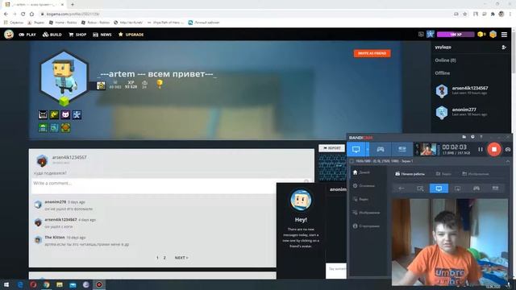This screenshot has width=516, height=290.
Task: Switch to Bandicam Getting Started tab
Action: click(410, 174)
